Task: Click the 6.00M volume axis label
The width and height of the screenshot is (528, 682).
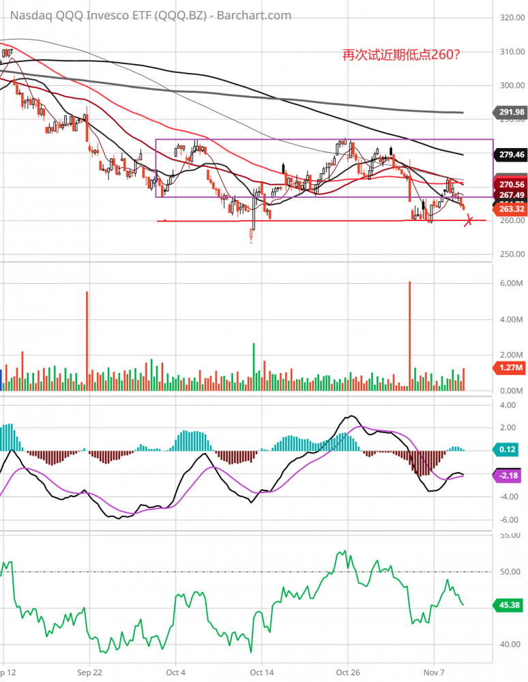Action: (510, 283)
